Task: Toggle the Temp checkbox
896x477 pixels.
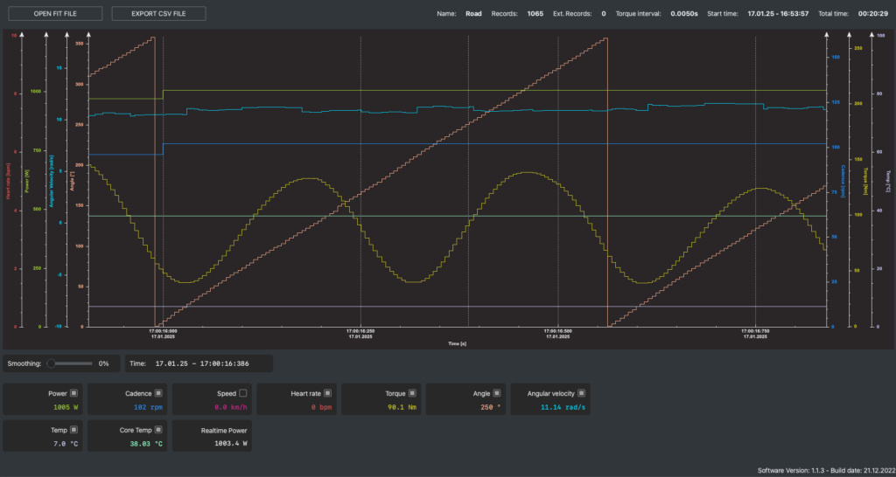Action: (73, 430)
